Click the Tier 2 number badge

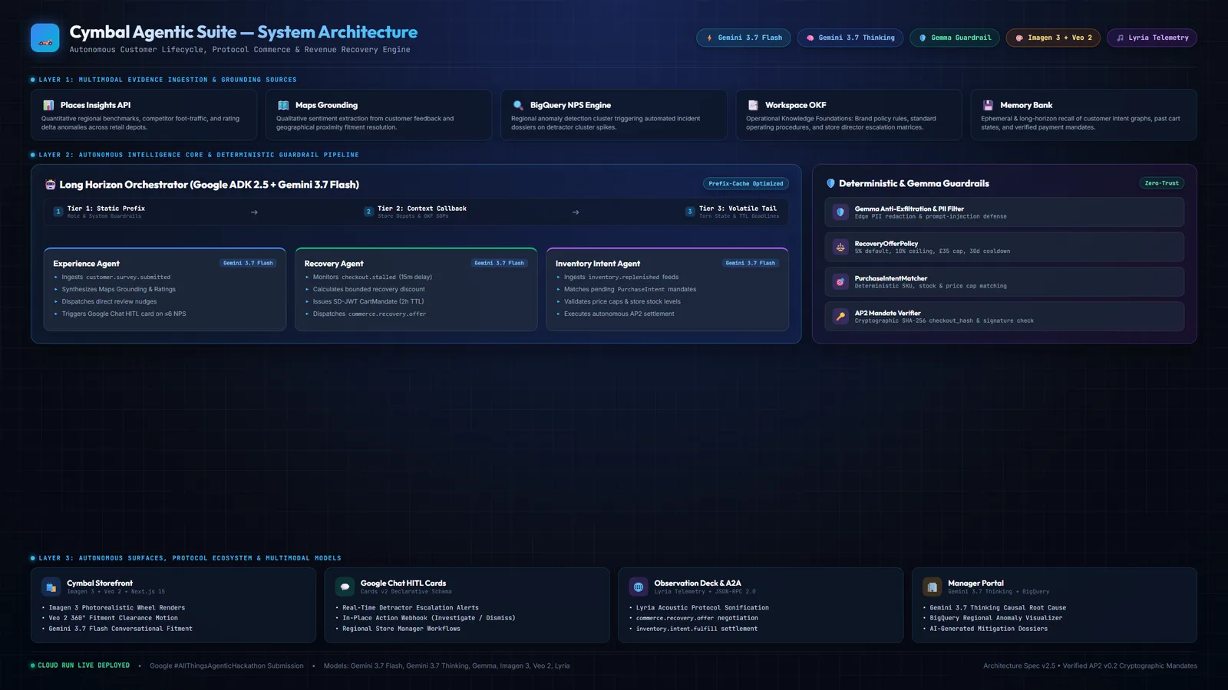[x=368, y=212]
